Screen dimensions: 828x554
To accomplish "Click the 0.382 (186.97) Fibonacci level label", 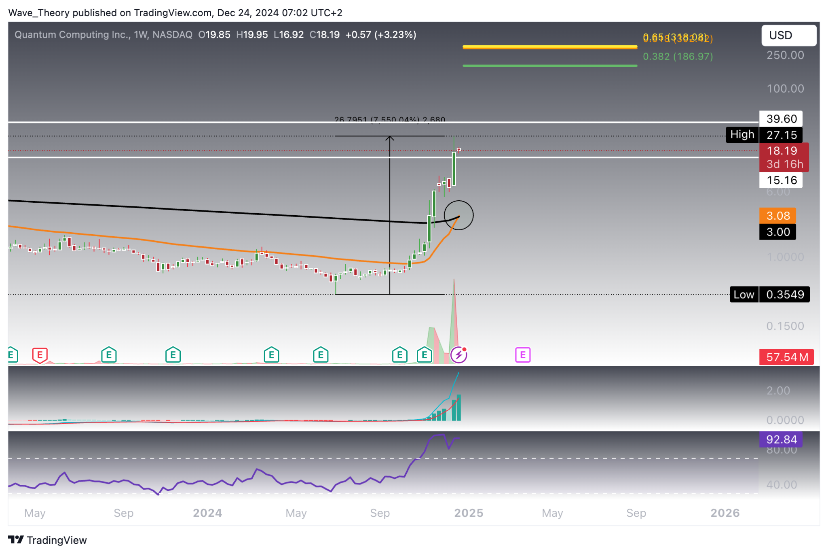I will pyautogui.click(x=678, y=57).
